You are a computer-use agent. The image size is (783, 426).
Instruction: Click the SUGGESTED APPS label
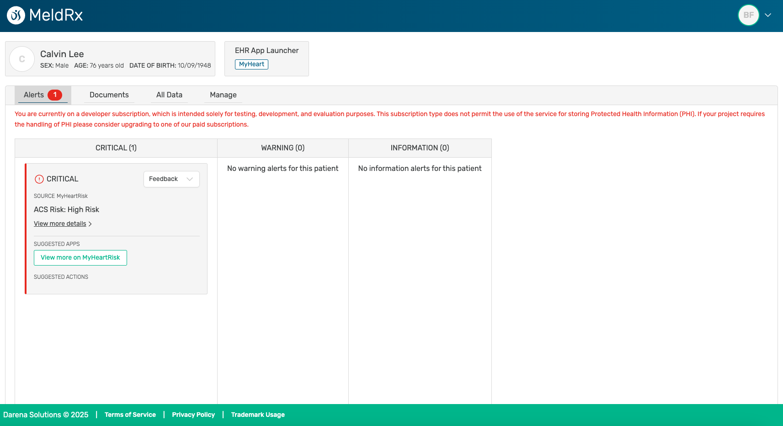57,244
